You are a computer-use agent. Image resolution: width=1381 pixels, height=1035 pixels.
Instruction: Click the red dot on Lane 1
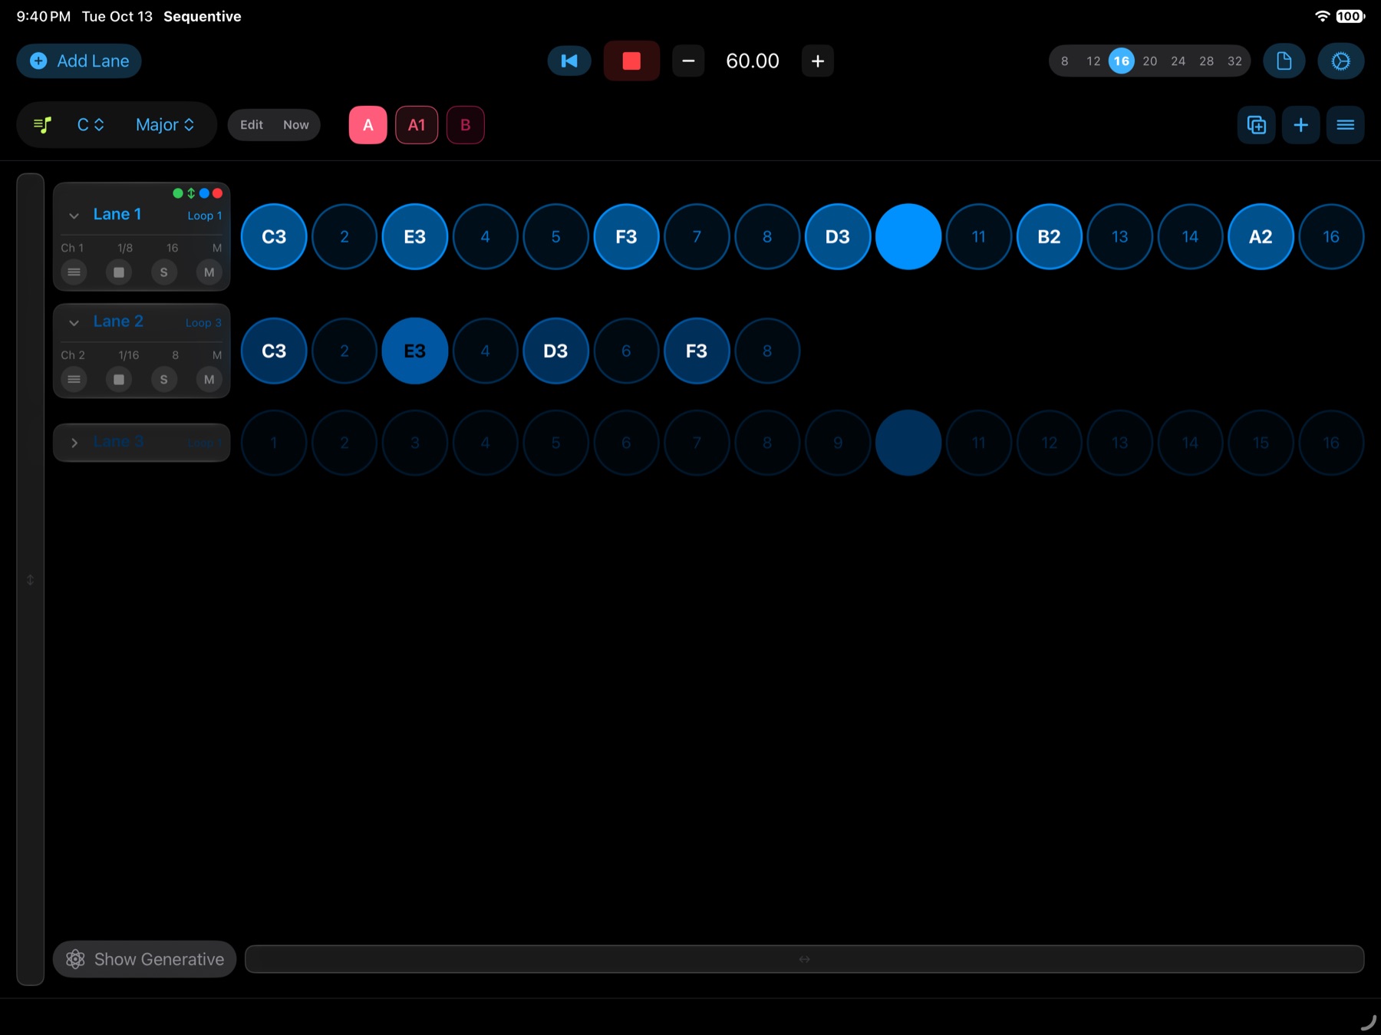tap(217, 193)
